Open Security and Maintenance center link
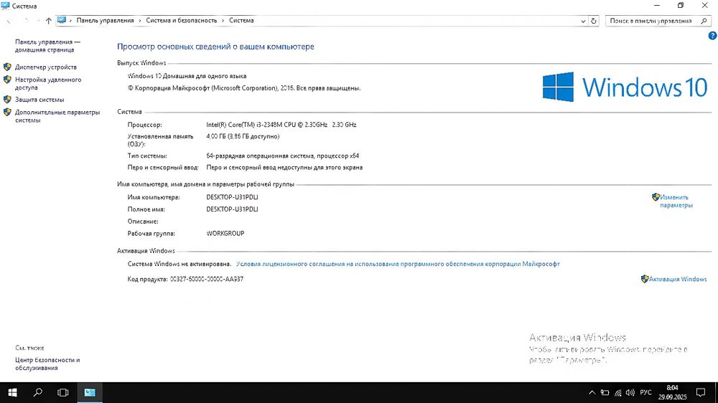This screenshot has height=403, width=718. 47,364
